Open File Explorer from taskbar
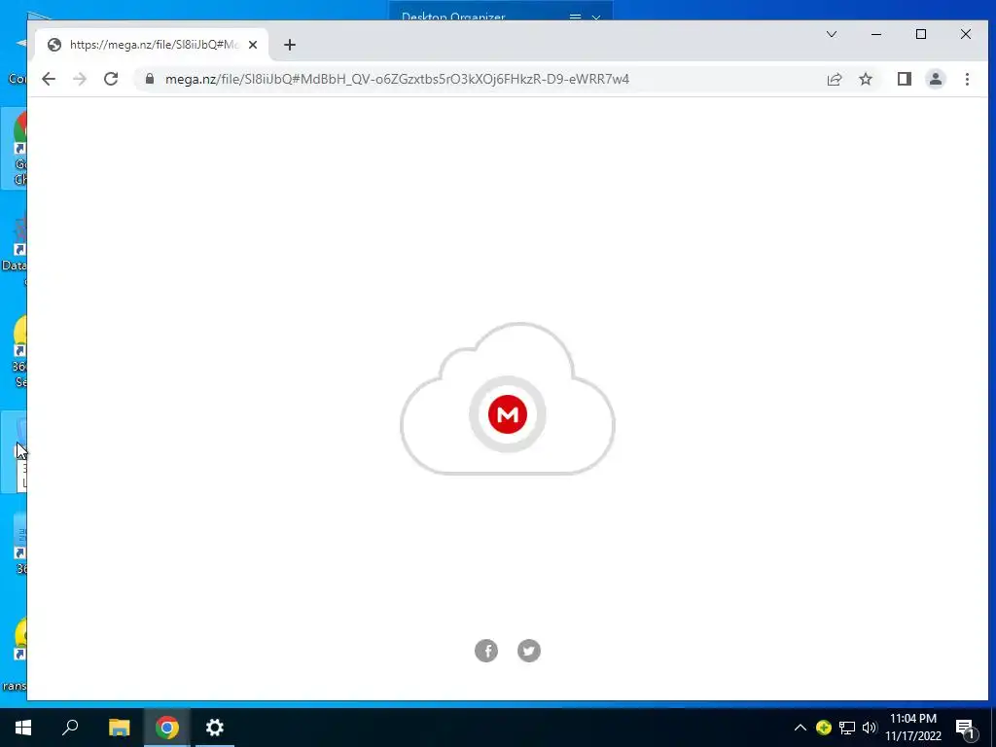The width and height of the screenshot is (996, 747). tap(119, 728)
